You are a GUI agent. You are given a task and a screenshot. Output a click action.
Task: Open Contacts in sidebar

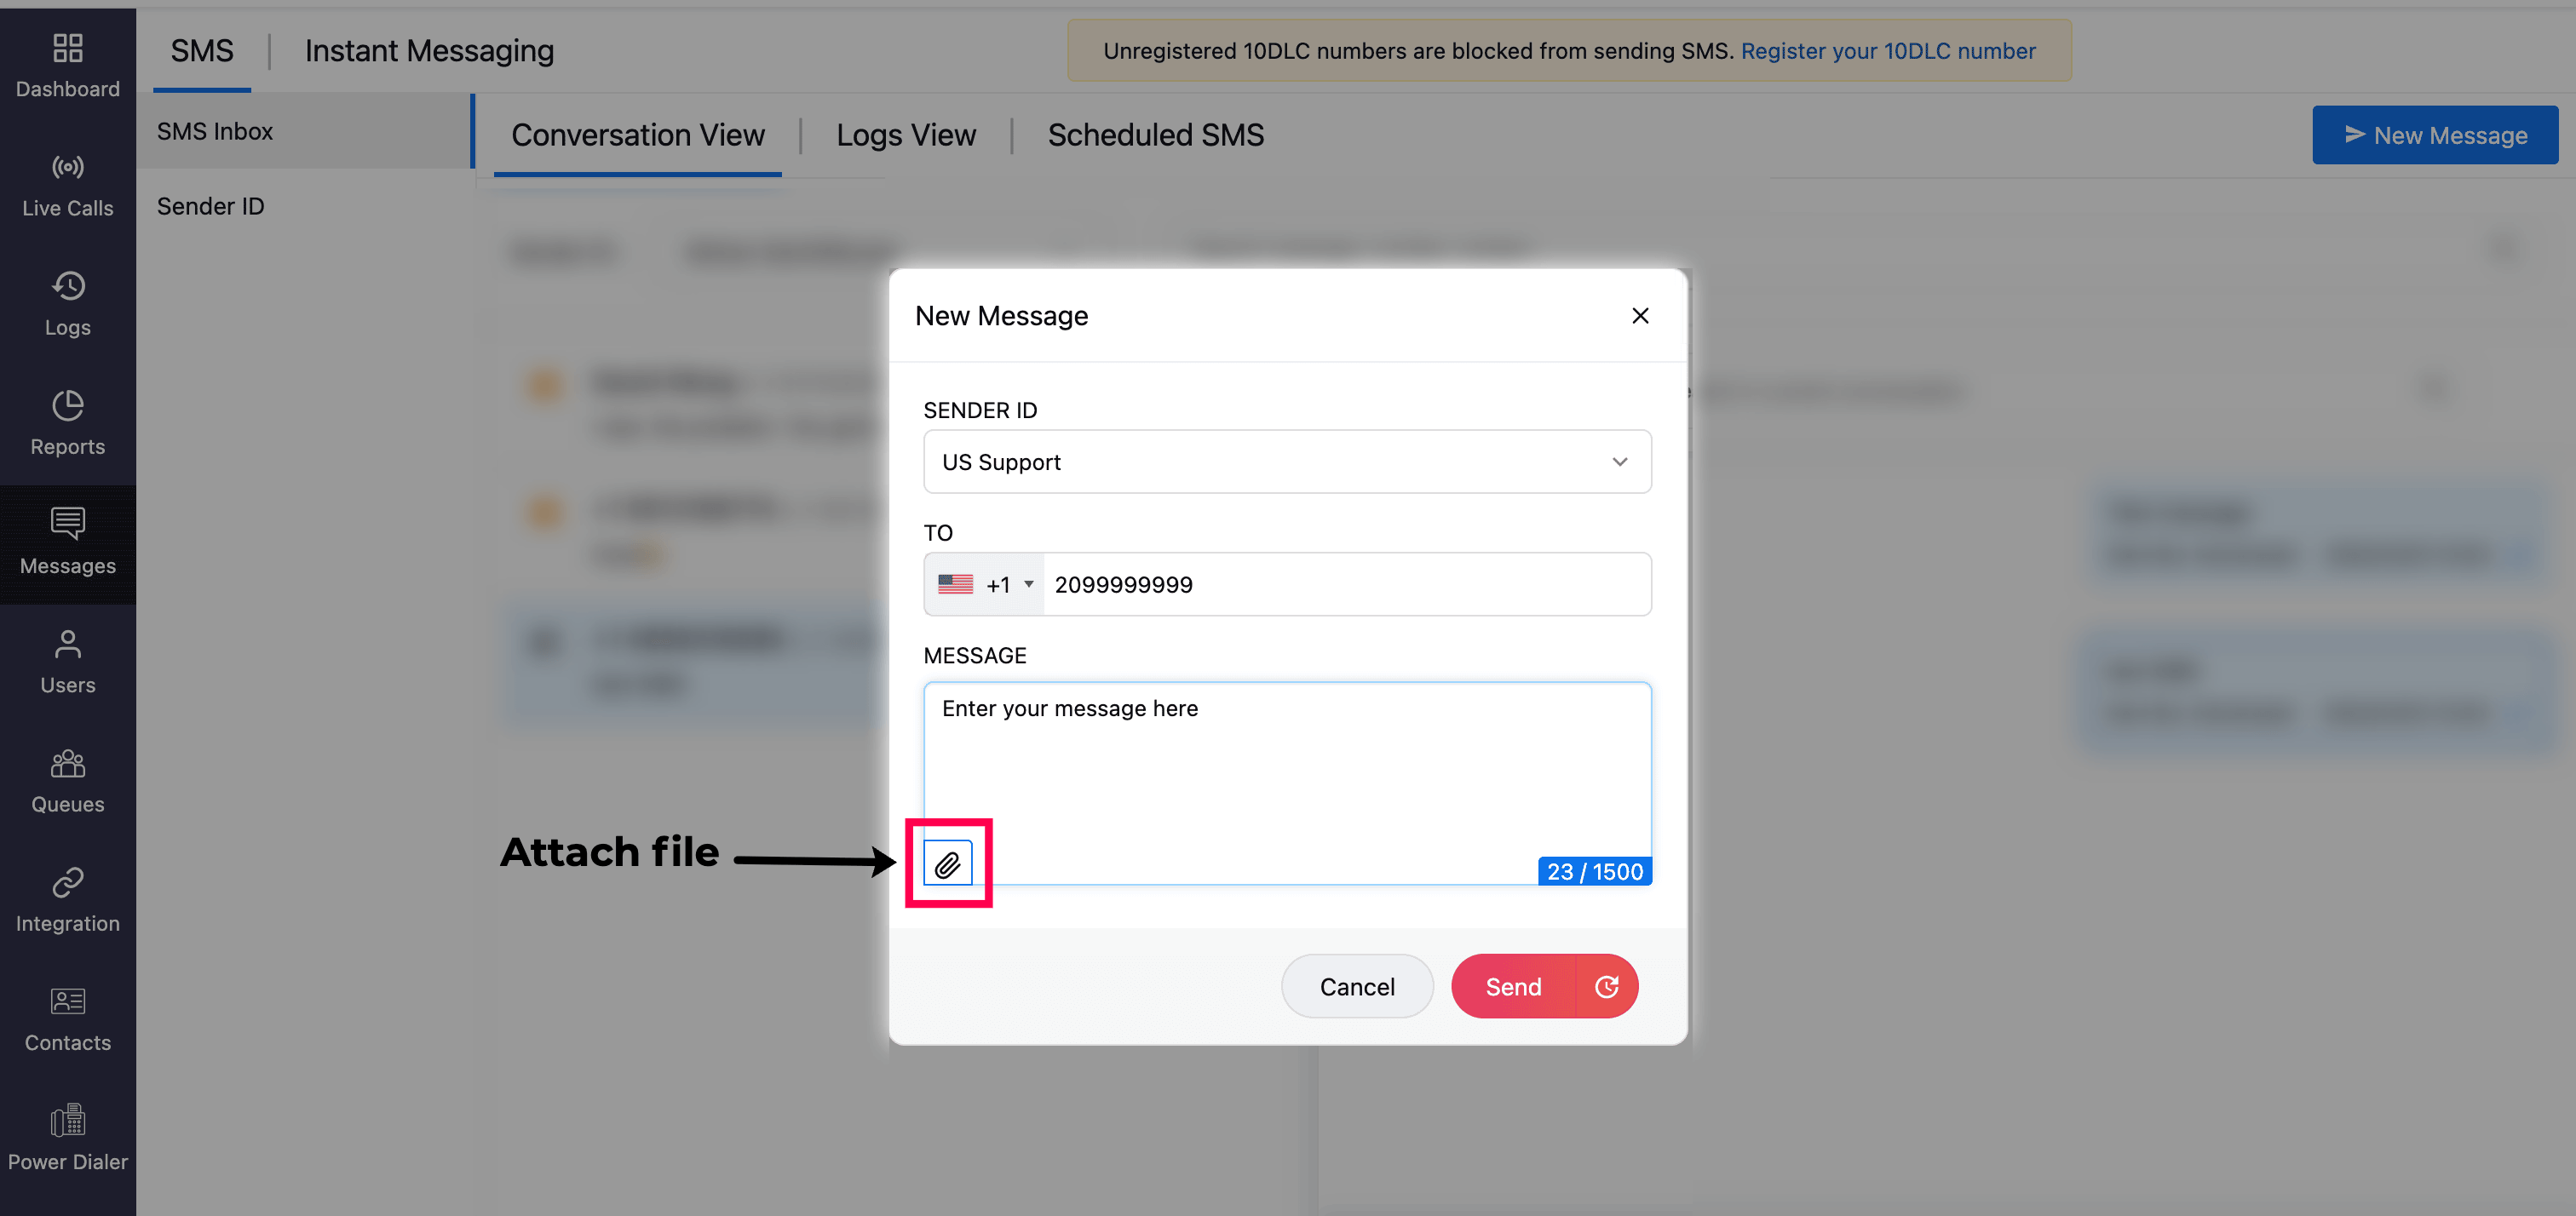[x=67, y=1019]
